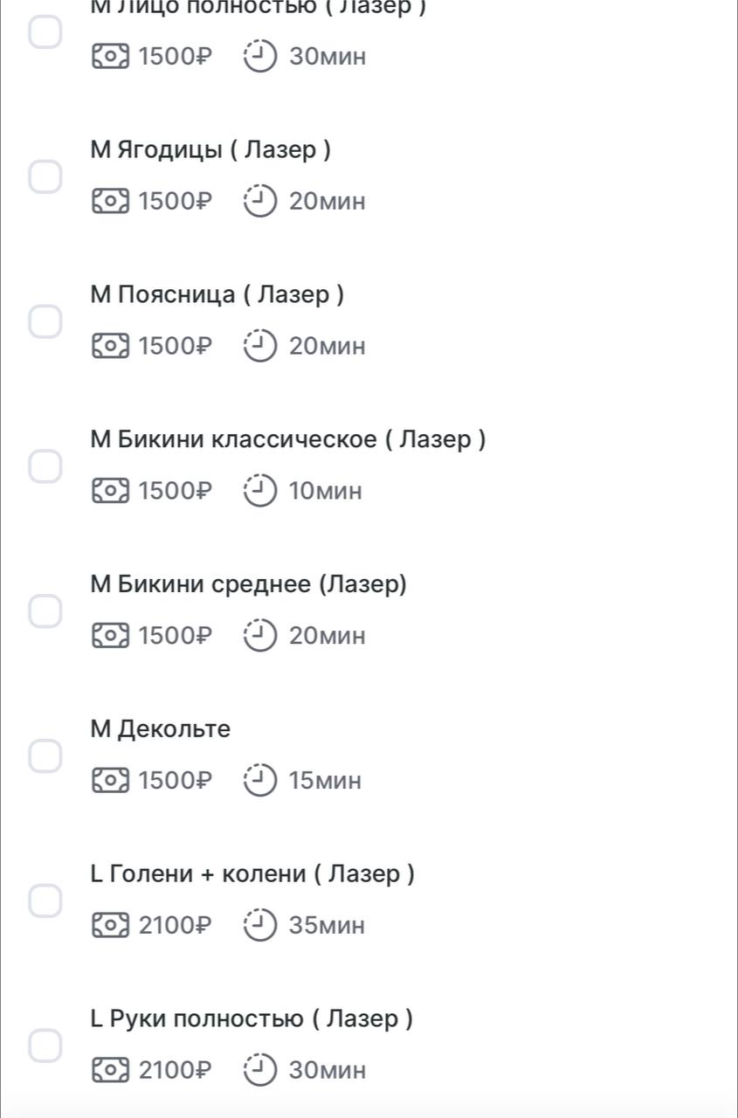The width and height of the screenshot is (738, 1118).
Task: Tick the М Лицо полностью checkbox
Action: tap(45, 31)
